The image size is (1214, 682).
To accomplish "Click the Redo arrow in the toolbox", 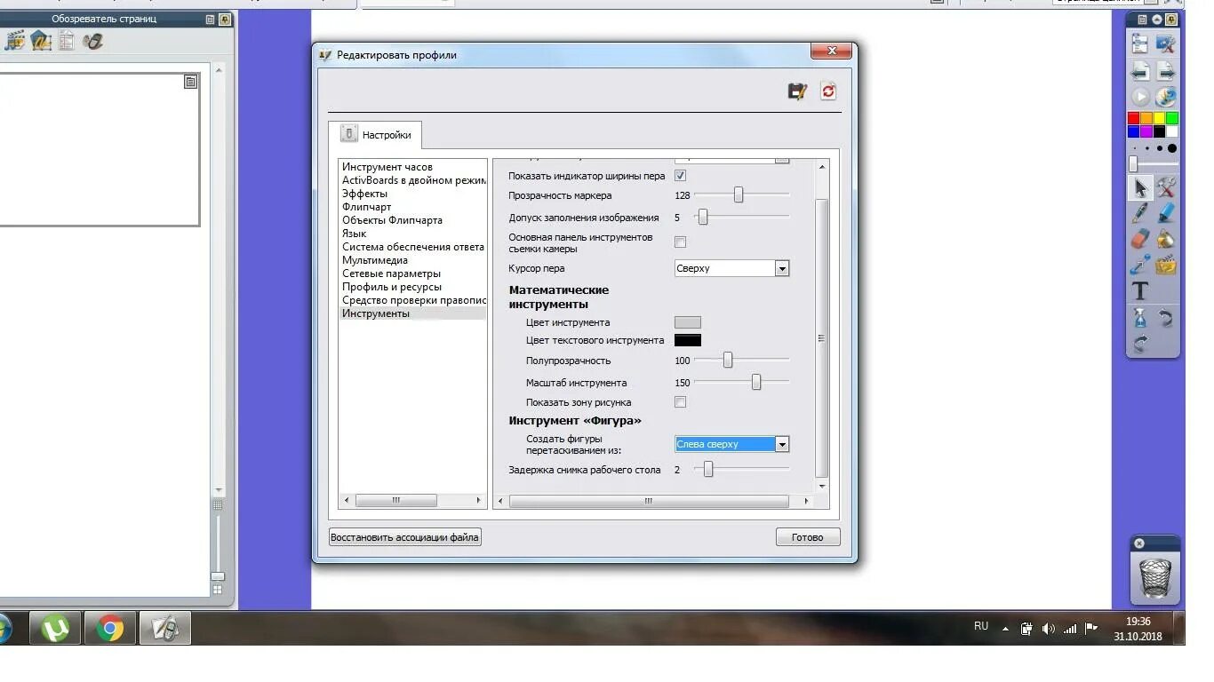I will pos(1140,344).
